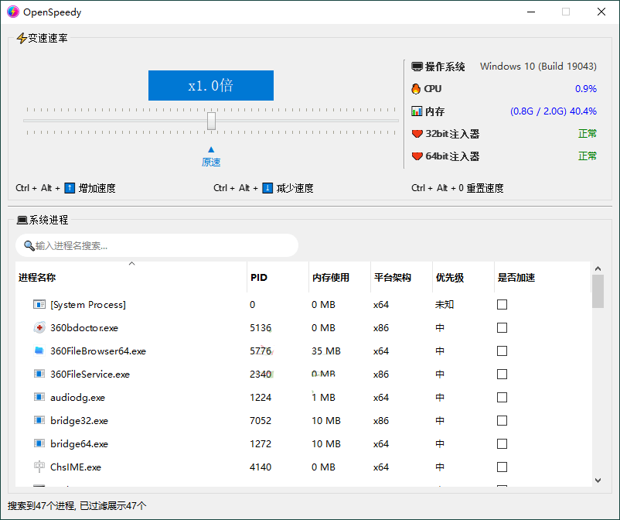Click the OpenSpeedy logo in the title bar
The width and height of the screenshot is (620, 520).
click(x=12, y=12)
